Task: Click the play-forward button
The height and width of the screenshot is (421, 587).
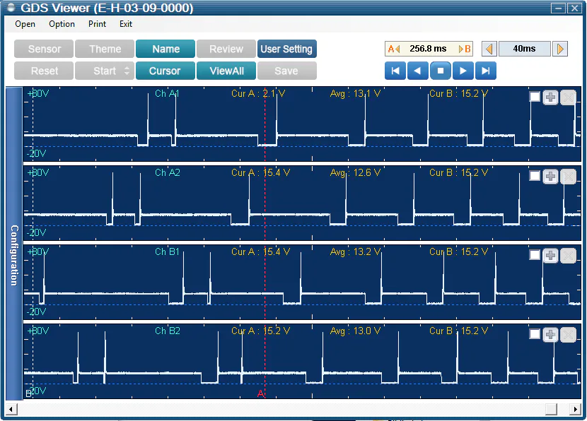Action: tap(463, 71)
